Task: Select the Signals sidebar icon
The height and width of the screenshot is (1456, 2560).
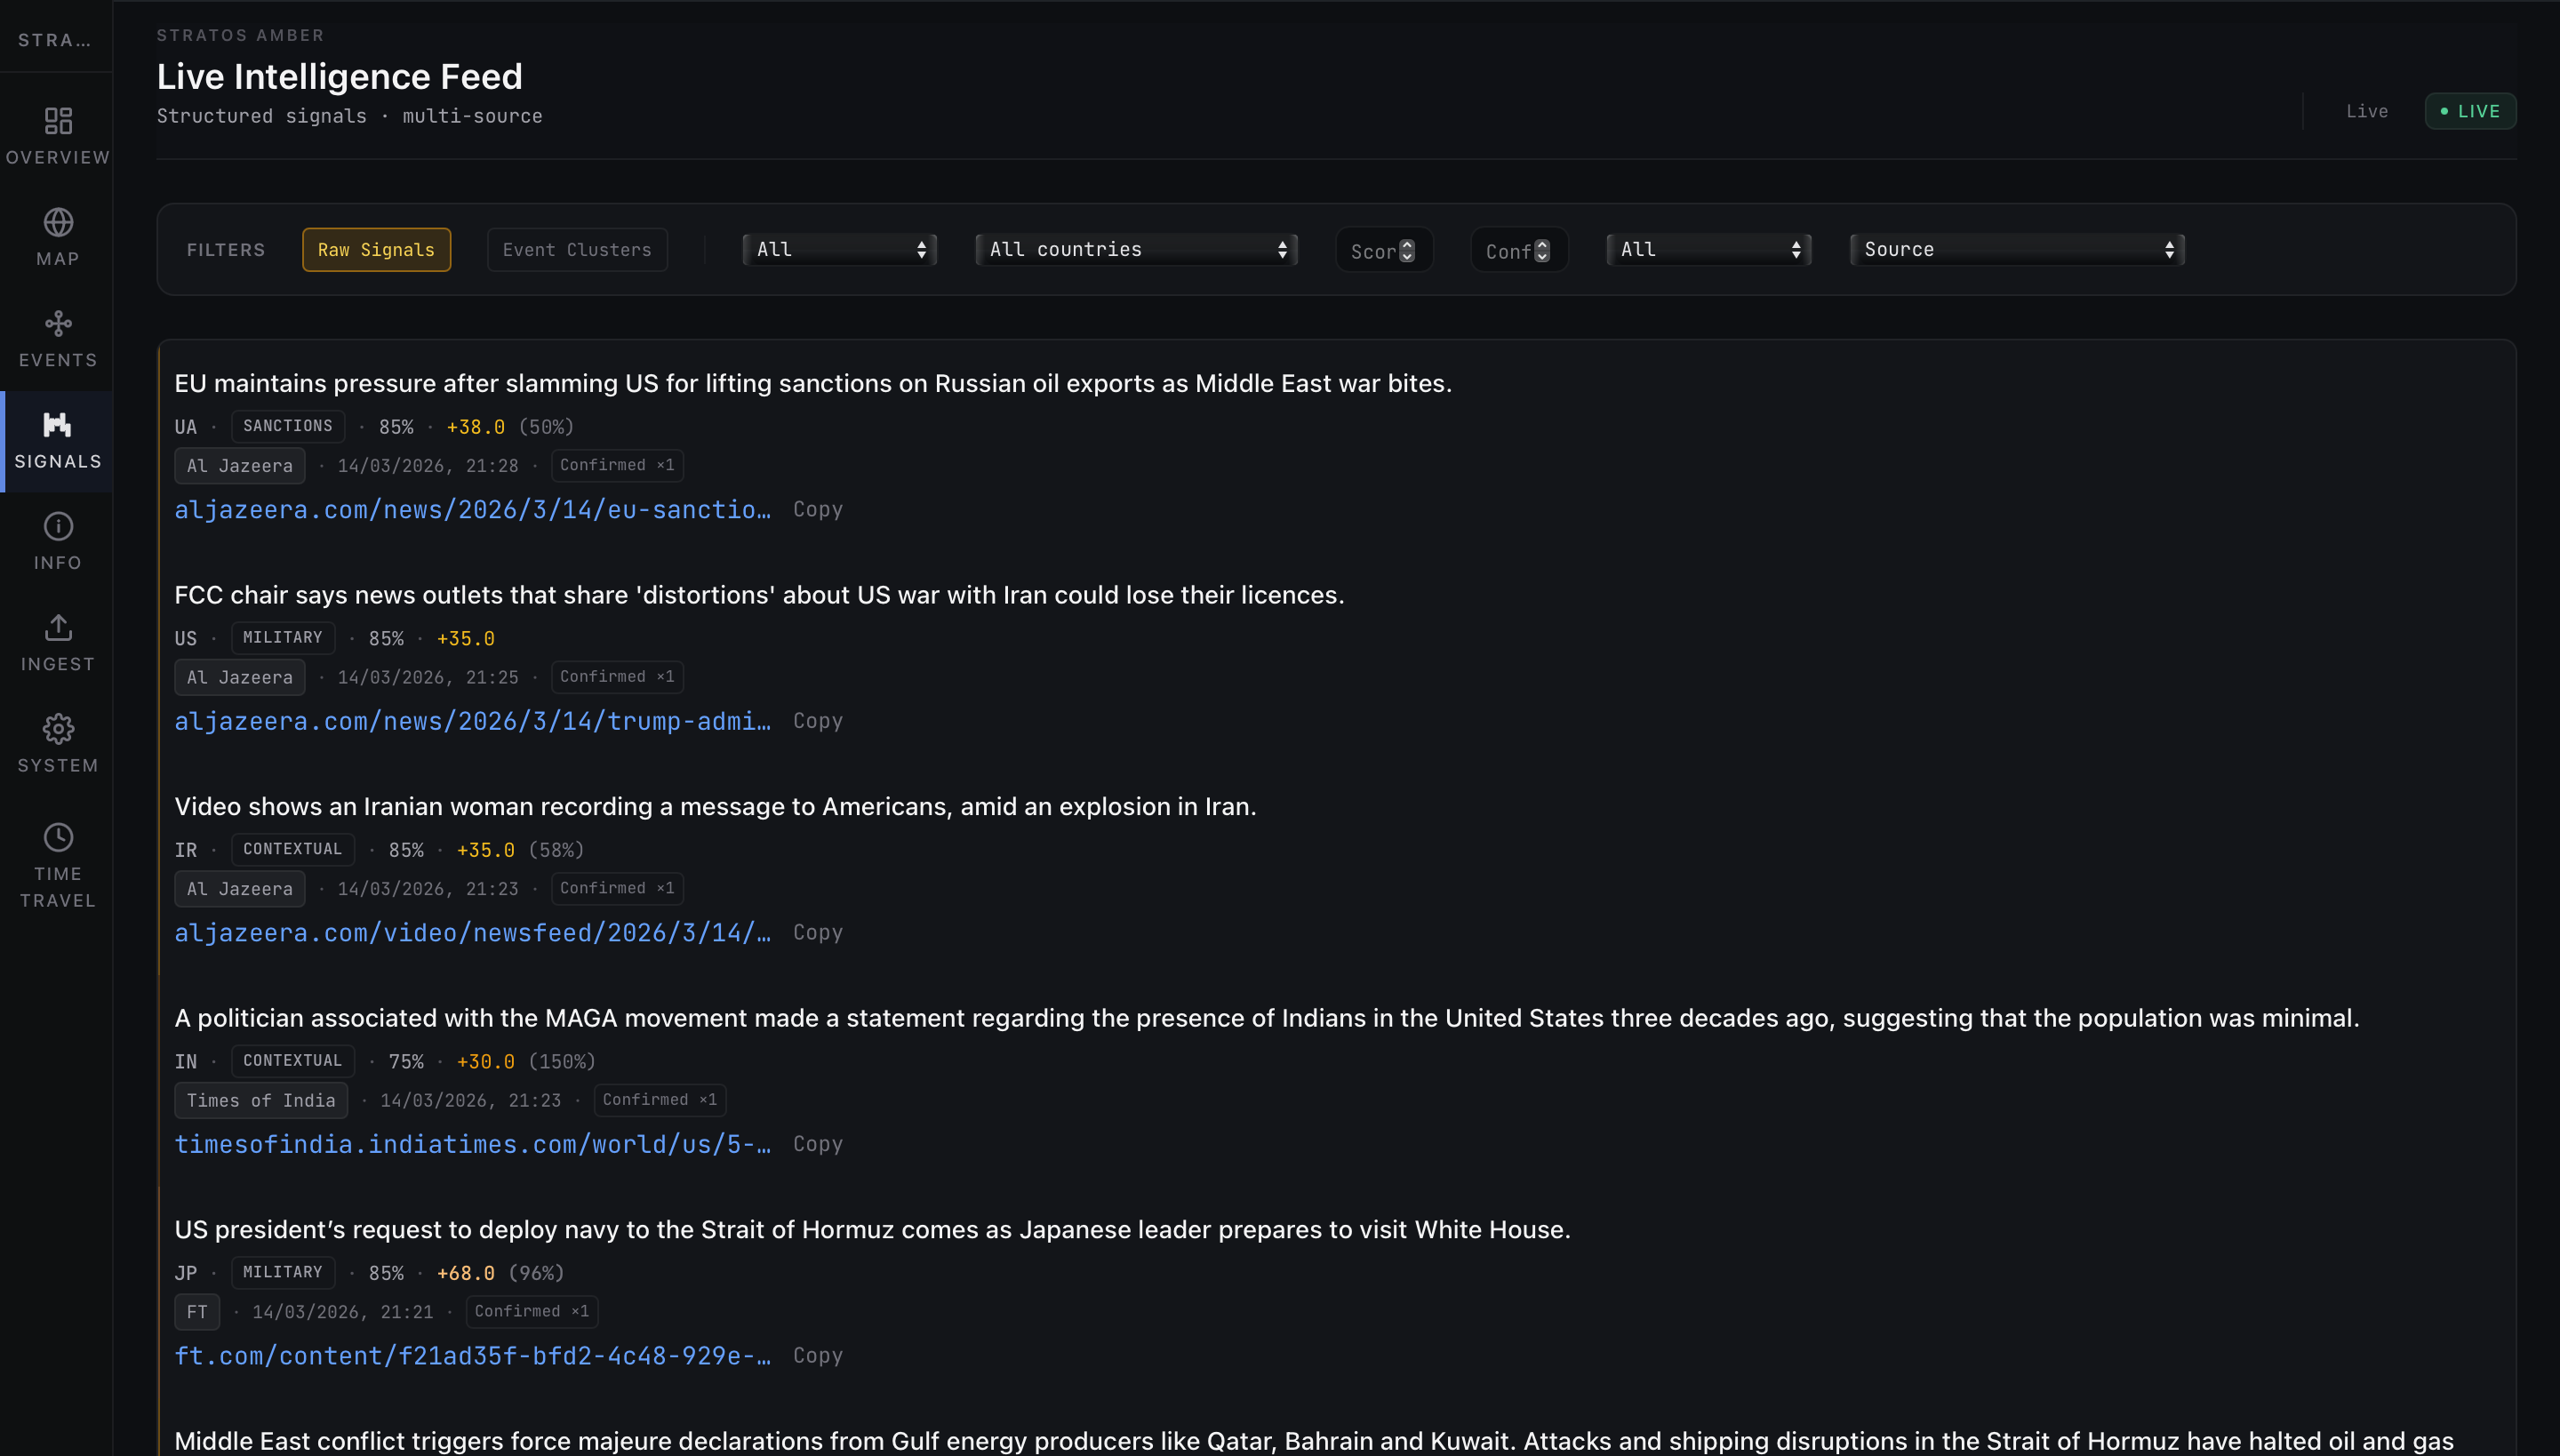Action: 58,425
